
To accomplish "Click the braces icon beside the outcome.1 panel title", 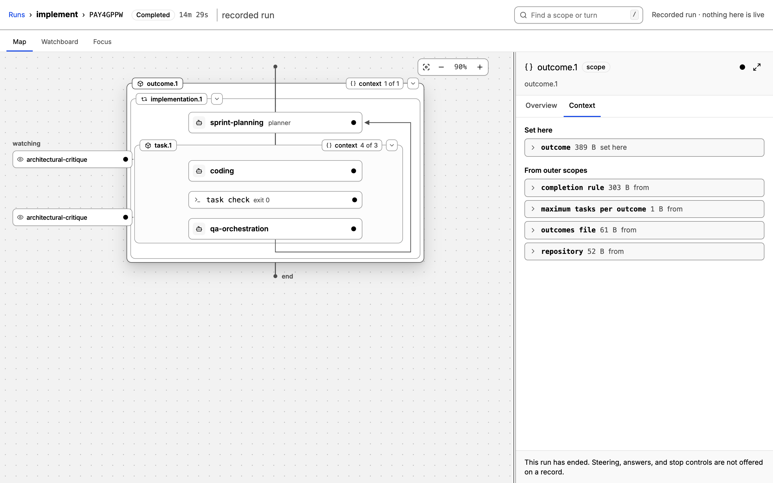I will coord(529,67).
